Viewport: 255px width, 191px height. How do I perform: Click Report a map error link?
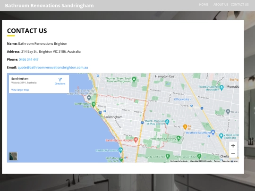coord(230,161)
